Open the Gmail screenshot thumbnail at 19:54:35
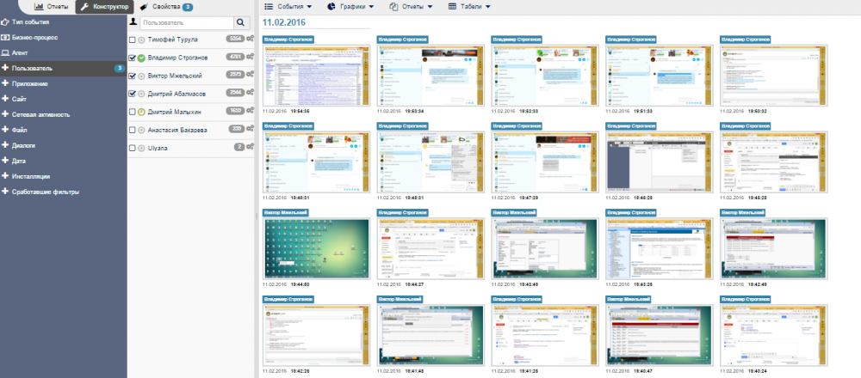The height and width of the screenshot is (378, 861). [x=317, y=76]
